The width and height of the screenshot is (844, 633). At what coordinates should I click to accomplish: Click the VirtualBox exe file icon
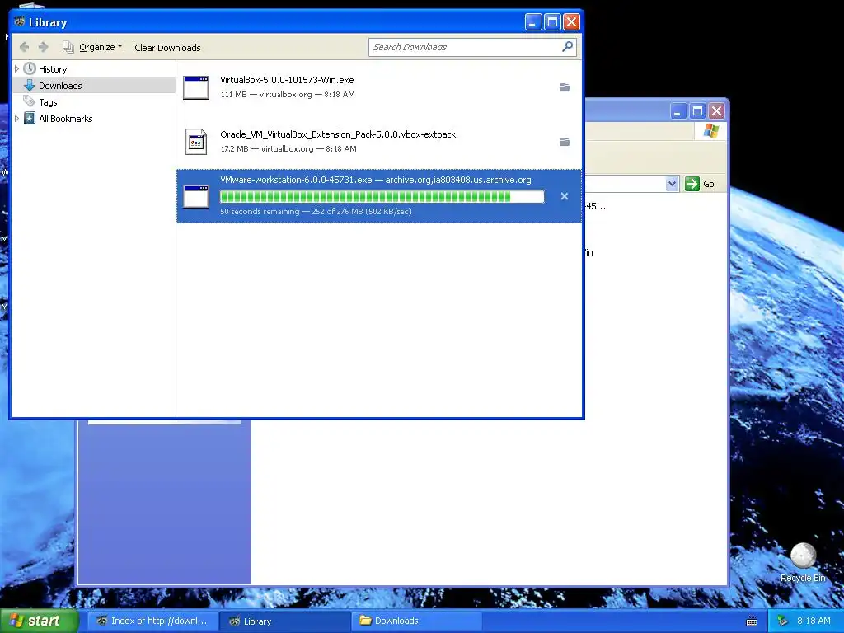196,87
